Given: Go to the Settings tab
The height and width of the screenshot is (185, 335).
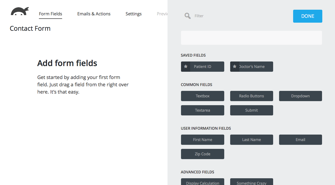Looking at the screenshot, I should click(x=133, y=14).
